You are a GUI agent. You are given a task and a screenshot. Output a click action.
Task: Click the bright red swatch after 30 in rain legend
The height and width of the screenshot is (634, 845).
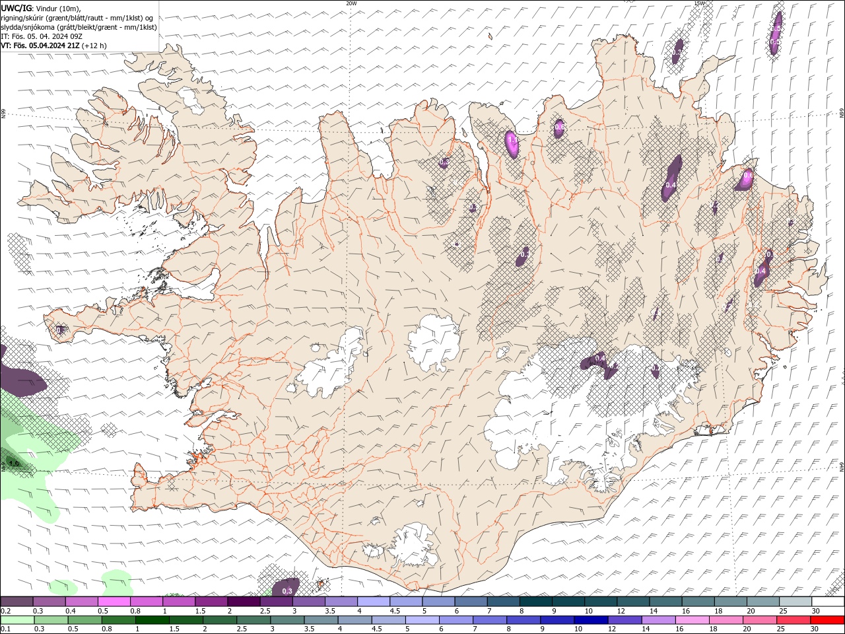(x=827, y=620)
